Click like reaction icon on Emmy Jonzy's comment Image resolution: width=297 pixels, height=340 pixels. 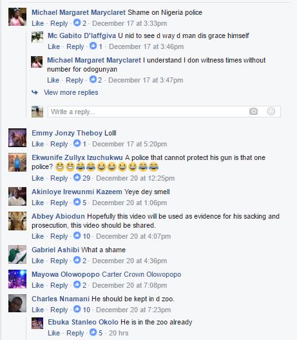pos(77,143)
